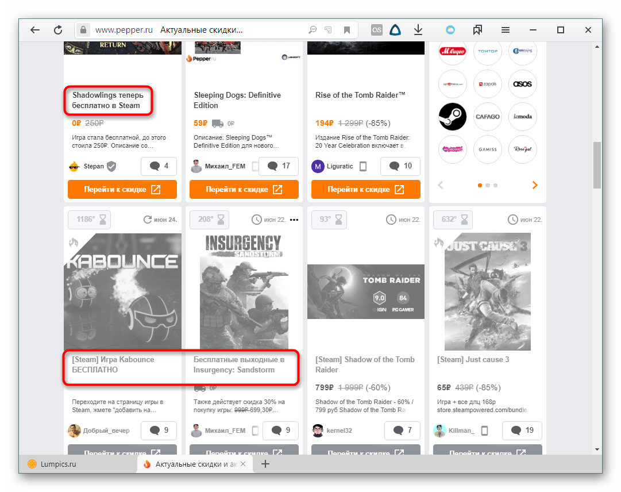621x492 pixels.
Task: Select the Steam store logo
Action: pos(453,117)
